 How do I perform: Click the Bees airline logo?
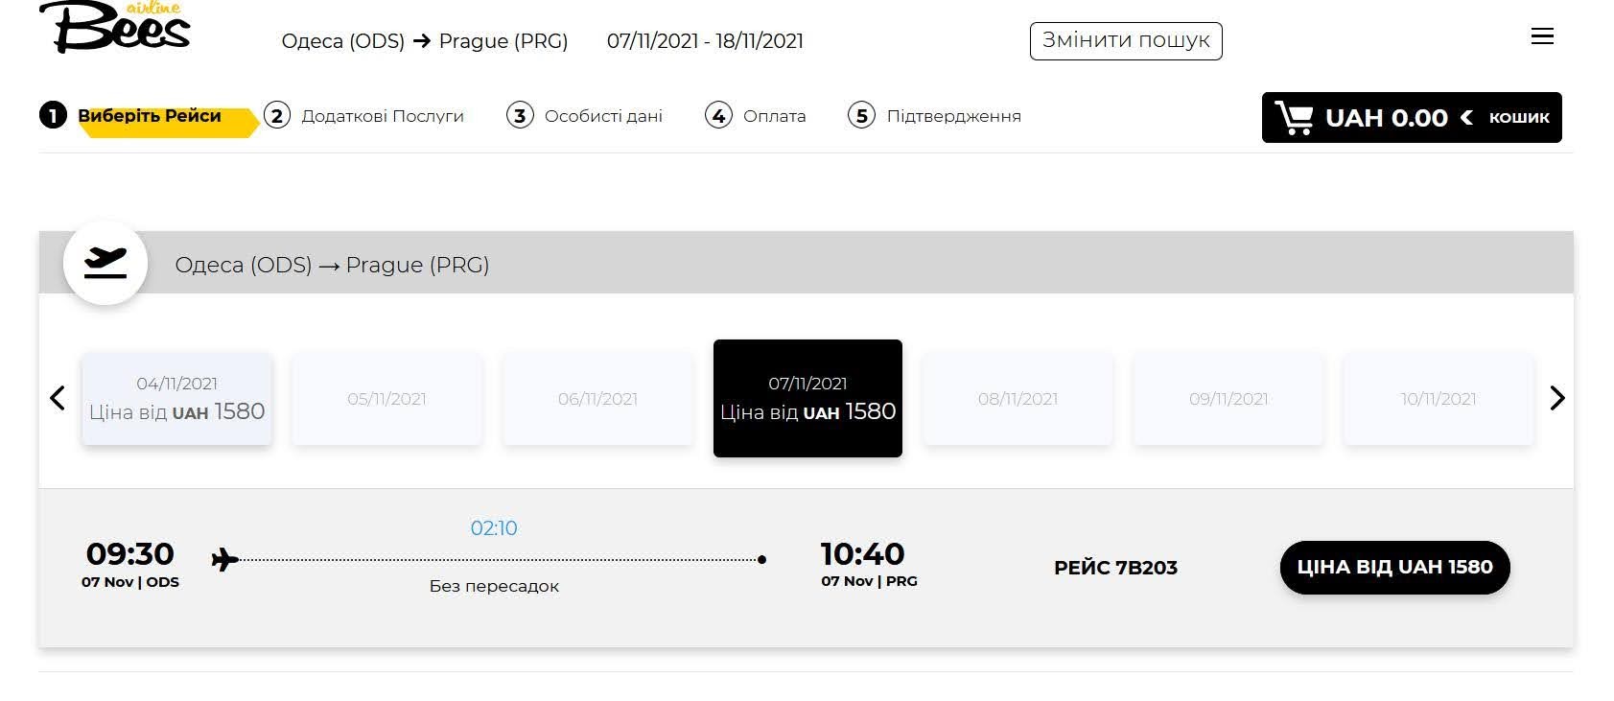point(115,29)
